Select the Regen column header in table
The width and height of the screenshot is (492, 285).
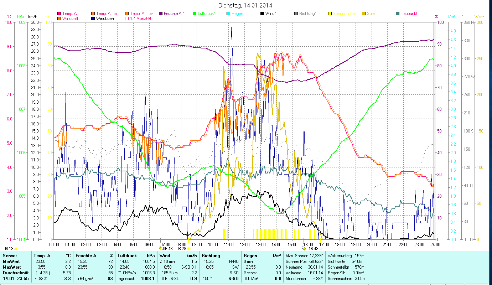click(250, 256)
